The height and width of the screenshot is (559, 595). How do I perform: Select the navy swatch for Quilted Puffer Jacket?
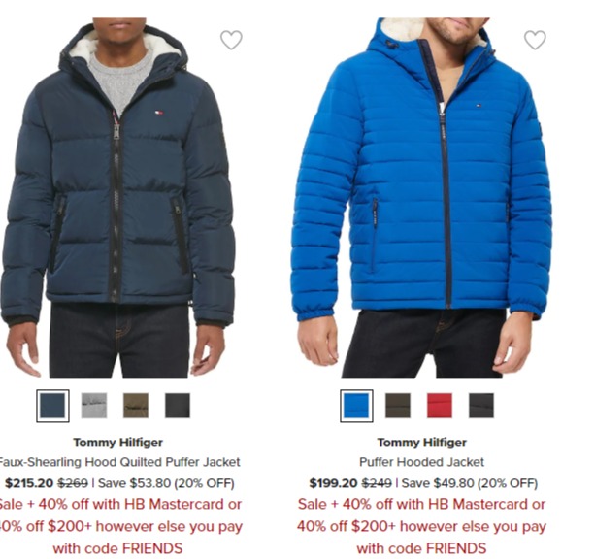click(52, 406)
